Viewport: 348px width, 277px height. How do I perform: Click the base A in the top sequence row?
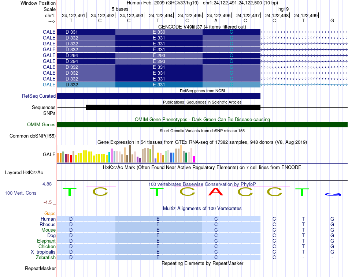tap(216, 20)
